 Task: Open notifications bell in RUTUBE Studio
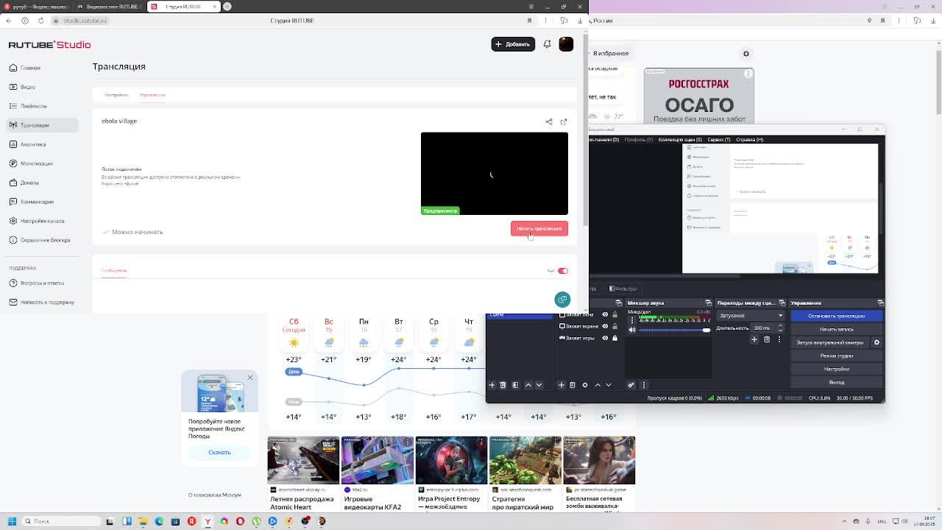[x=547, y=44]
